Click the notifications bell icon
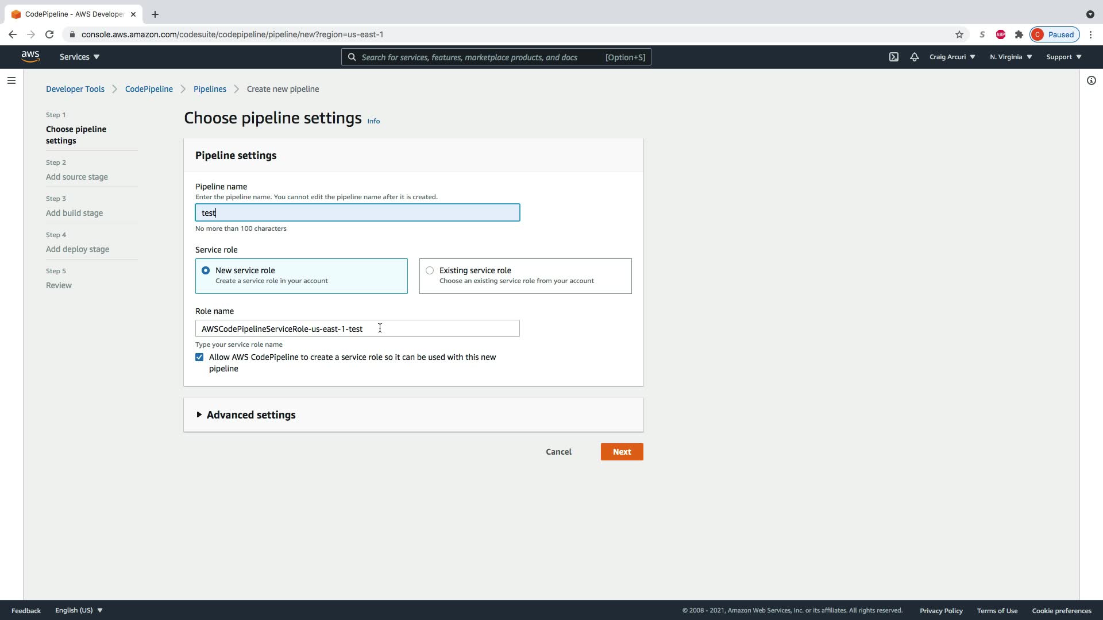1103x620 pixels. [914, 57]
